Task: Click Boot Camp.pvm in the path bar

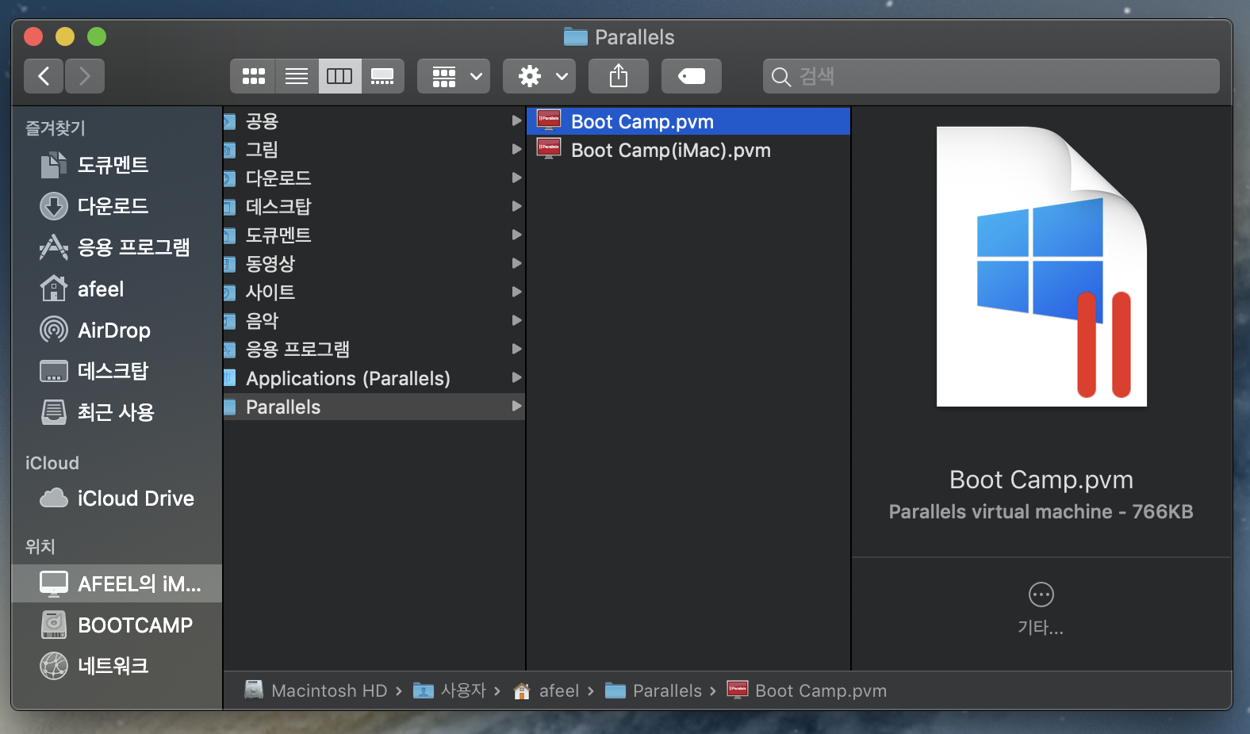Action: click(807, 690)
